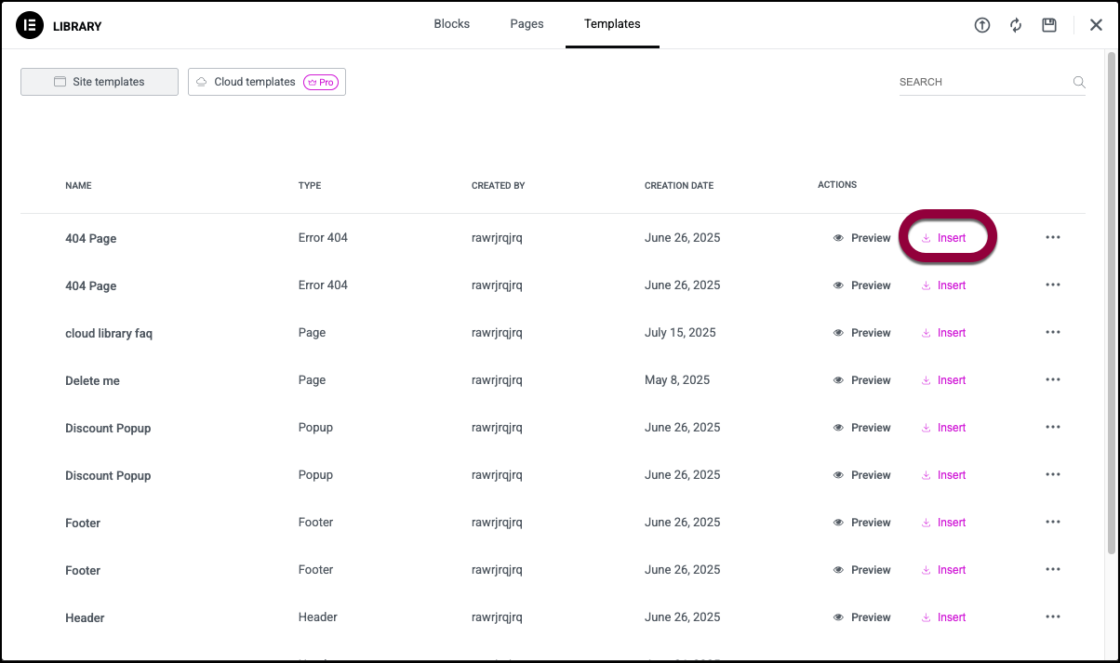
Task: Open the three-dot menu for the first 404 Page
Action: click(x=1052, y=237)
